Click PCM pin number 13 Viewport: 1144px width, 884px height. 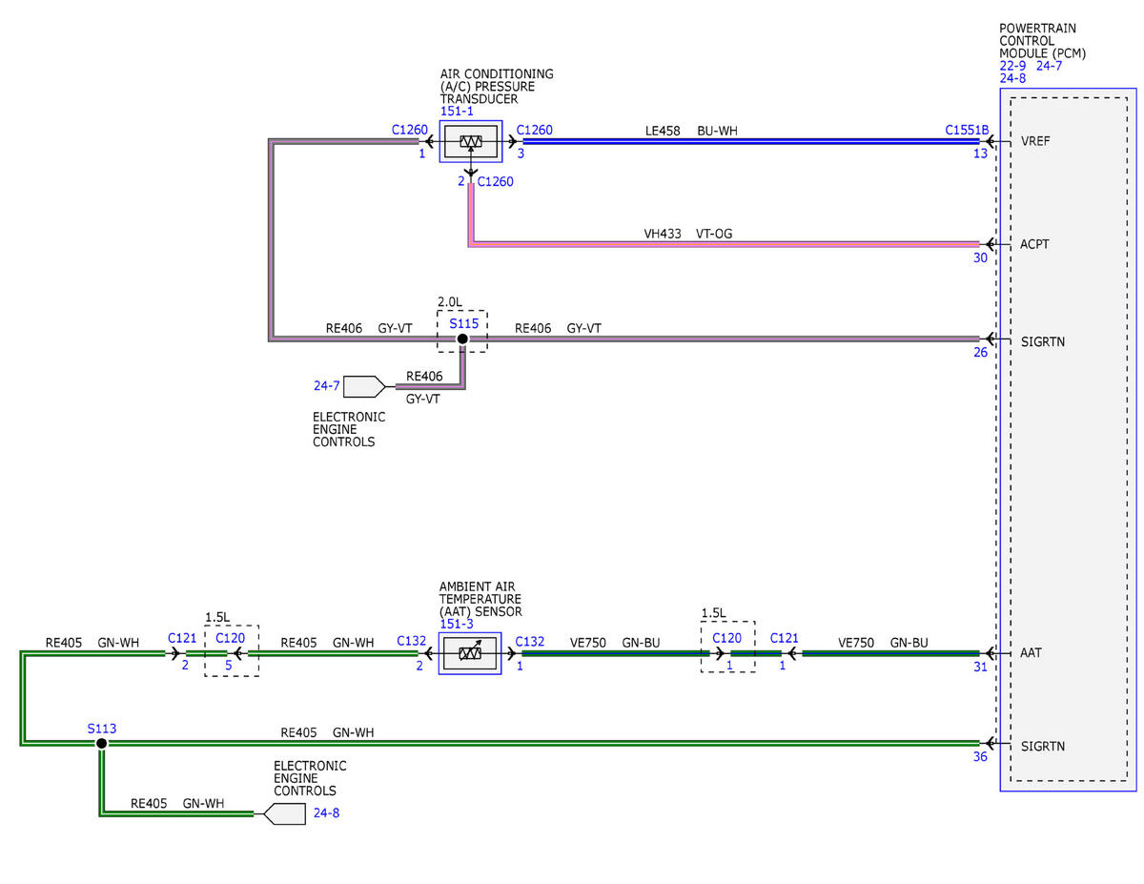(x=981, y=154)
